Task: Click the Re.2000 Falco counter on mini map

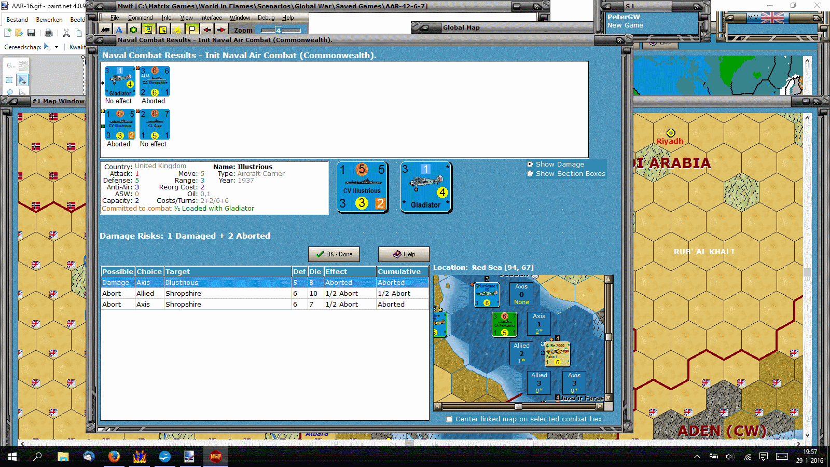Action: tap(557, 354)
